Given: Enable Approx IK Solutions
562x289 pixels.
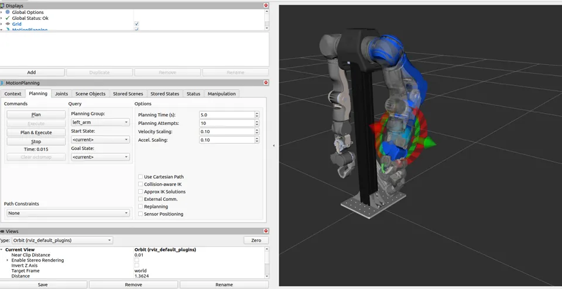Looking at the screenshot, I should (140, 191).
